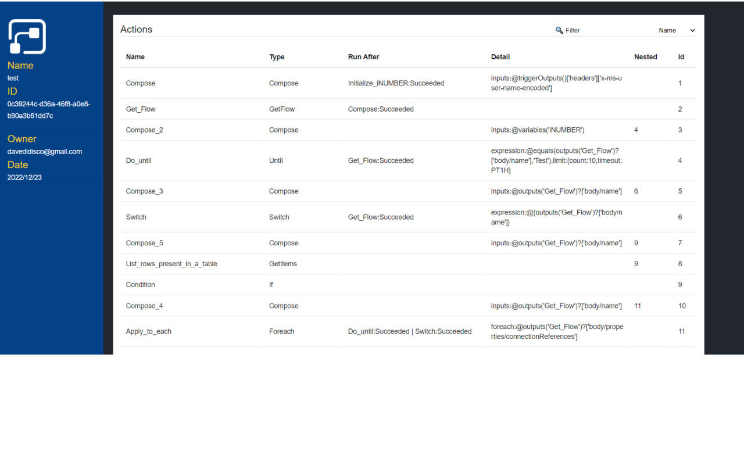Click the List_rows_present_in_a_table action
The width and height of the screenshot is (744, 465).
[171, 264]
